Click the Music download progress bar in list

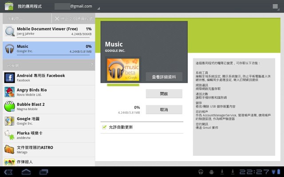point(53,55)
